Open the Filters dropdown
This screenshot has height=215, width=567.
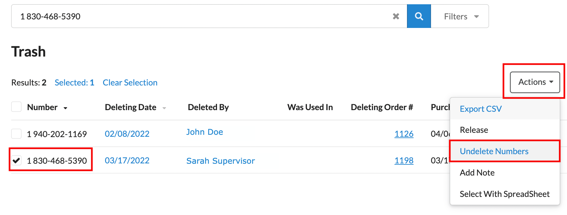pos(460,16)
